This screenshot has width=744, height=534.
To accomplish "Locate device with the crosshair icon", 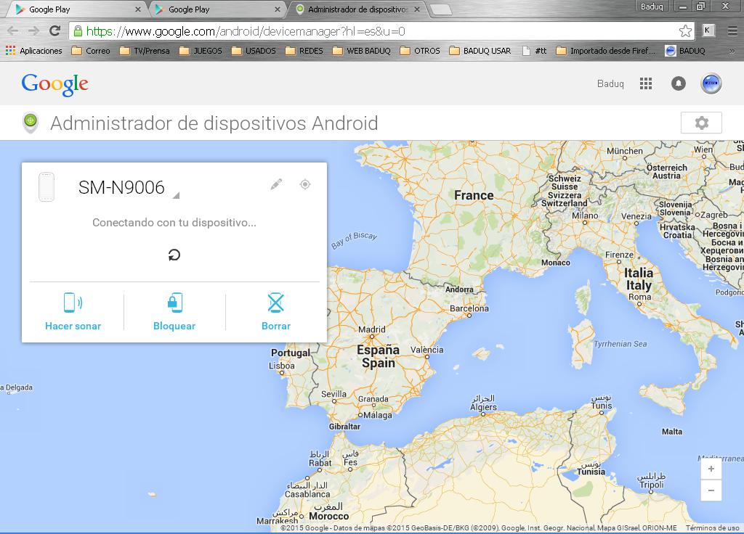I will tap(305, 184).
